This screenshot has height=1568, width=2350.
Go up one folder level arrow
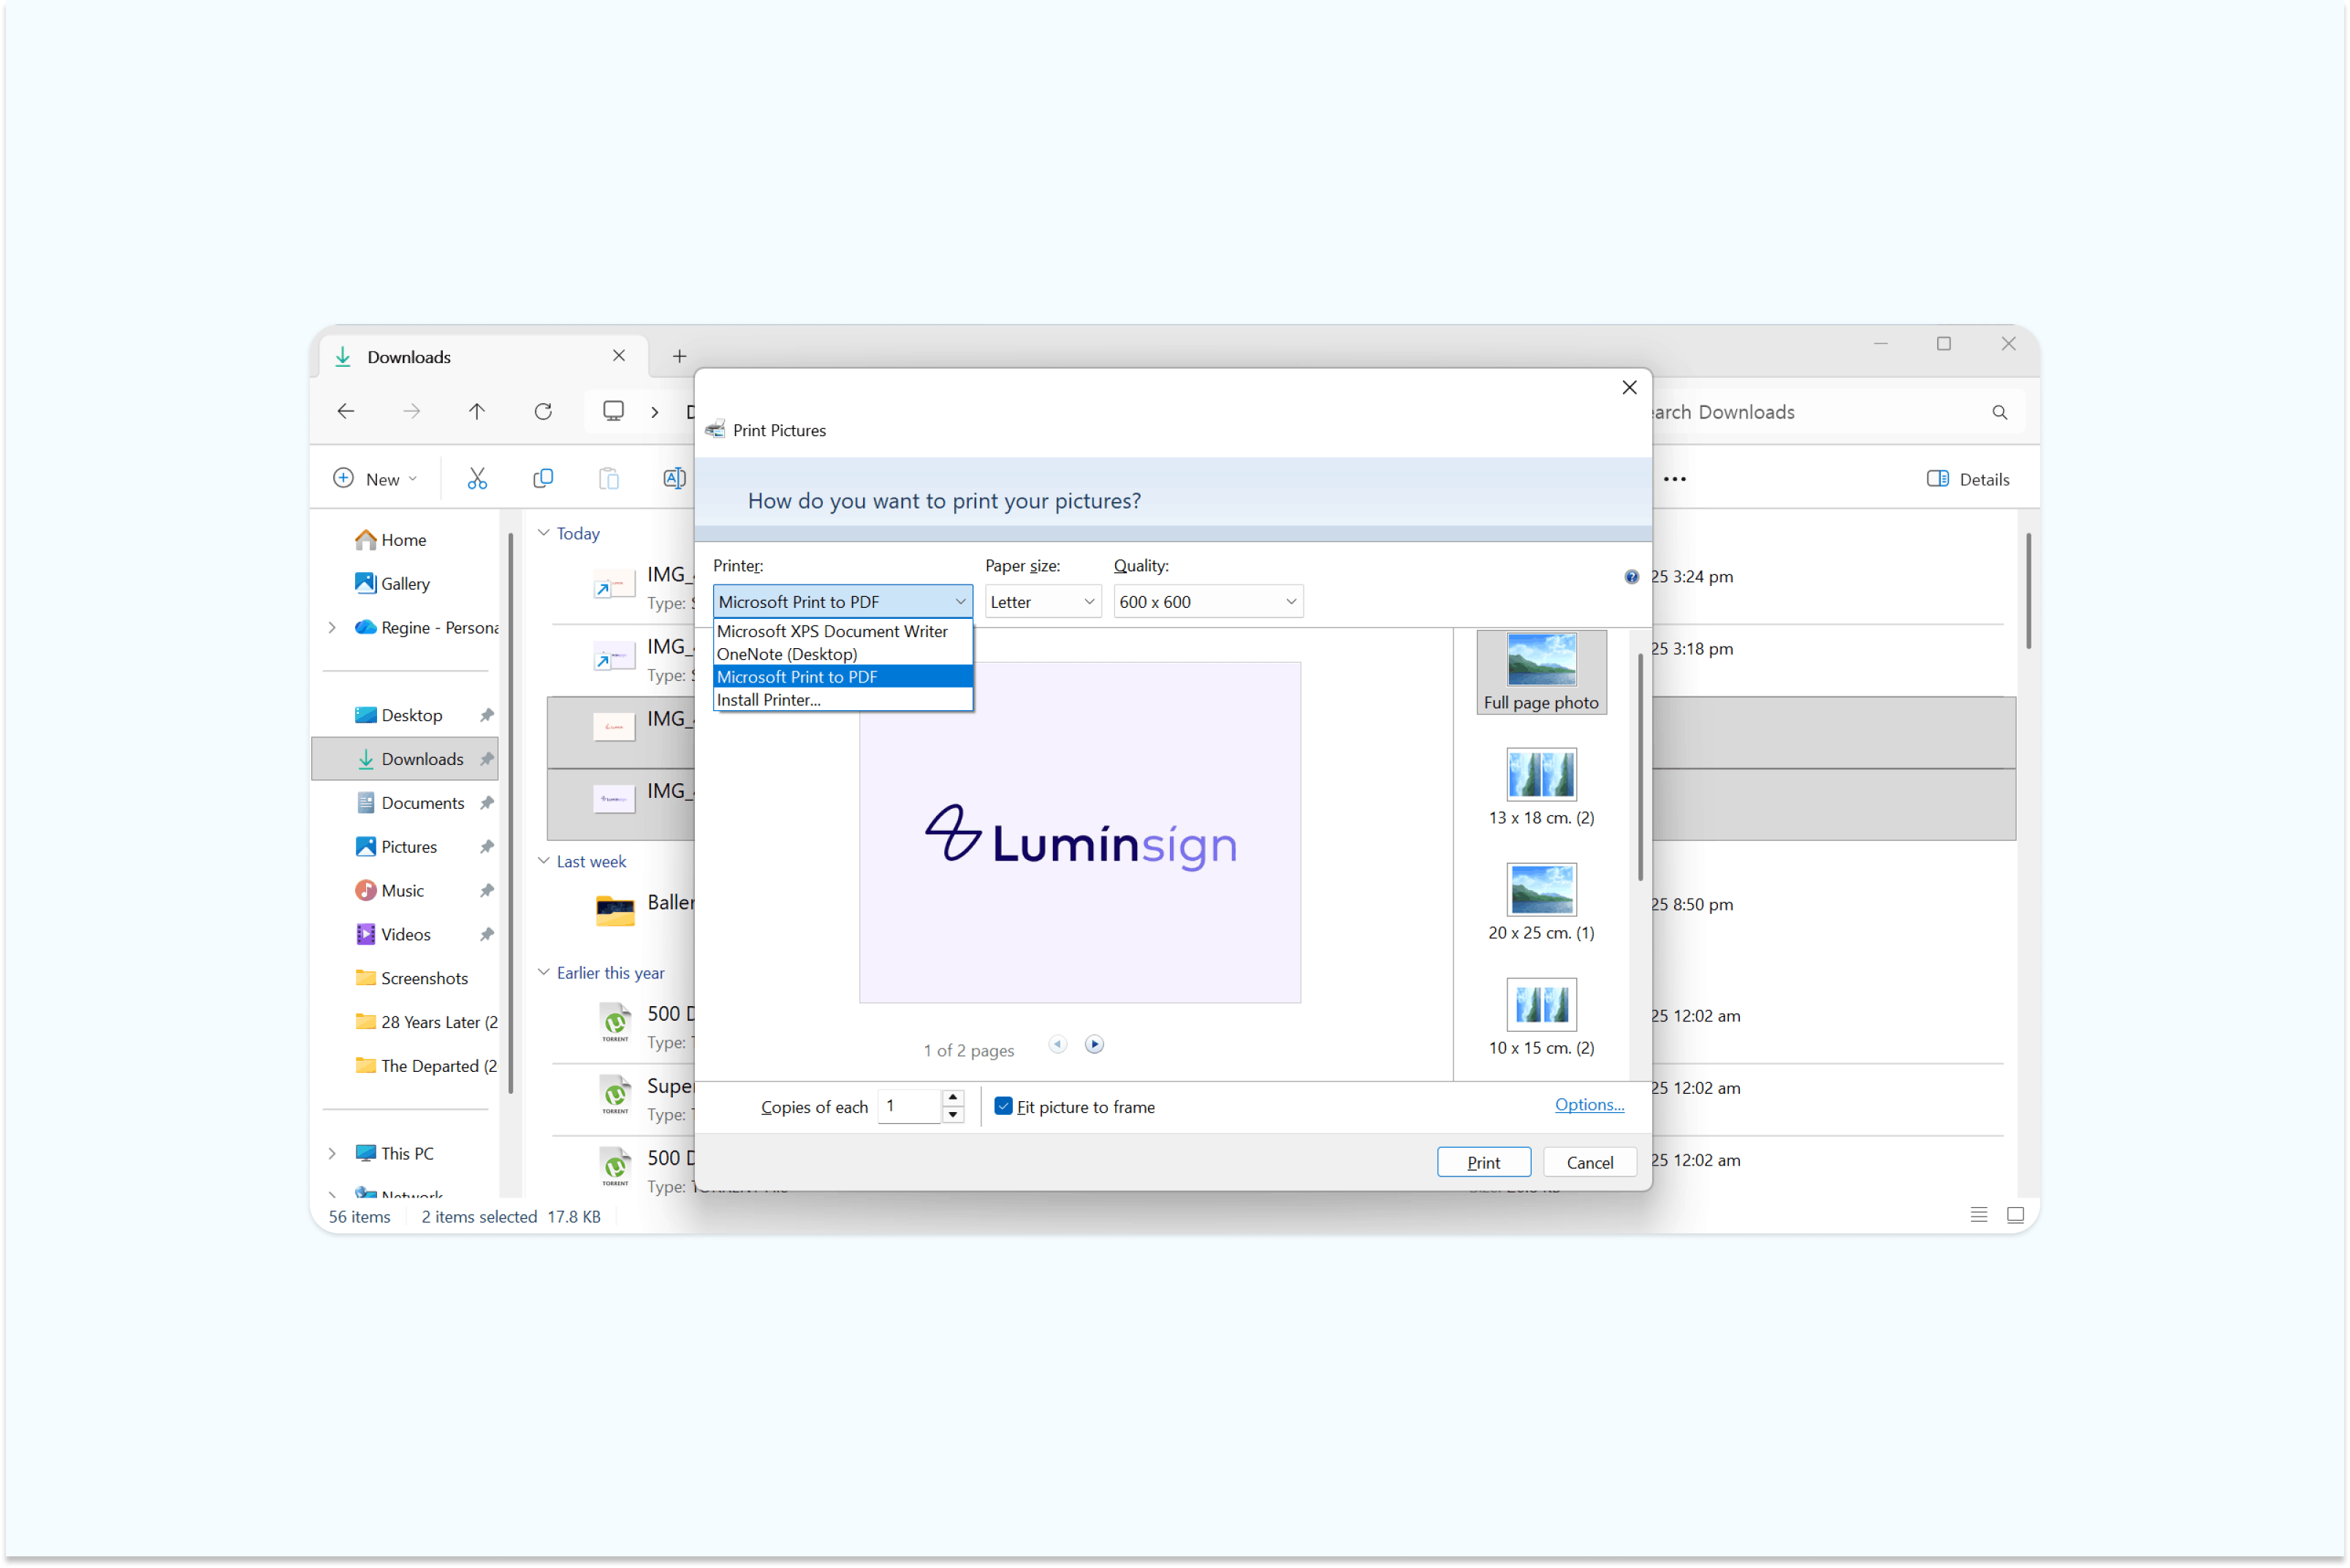477,411
